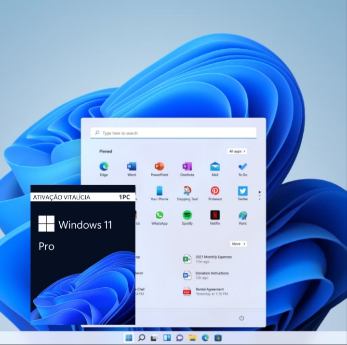The width and height of the screenshot is (347, 345).
Task: Click pinned apps page dots indicator
Action: [x=260, y=195]
